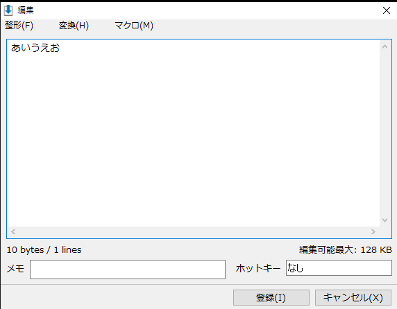Open the 変換(H) menu
The height and width of the screenshot is (309, 397).
tap(74, 25)
